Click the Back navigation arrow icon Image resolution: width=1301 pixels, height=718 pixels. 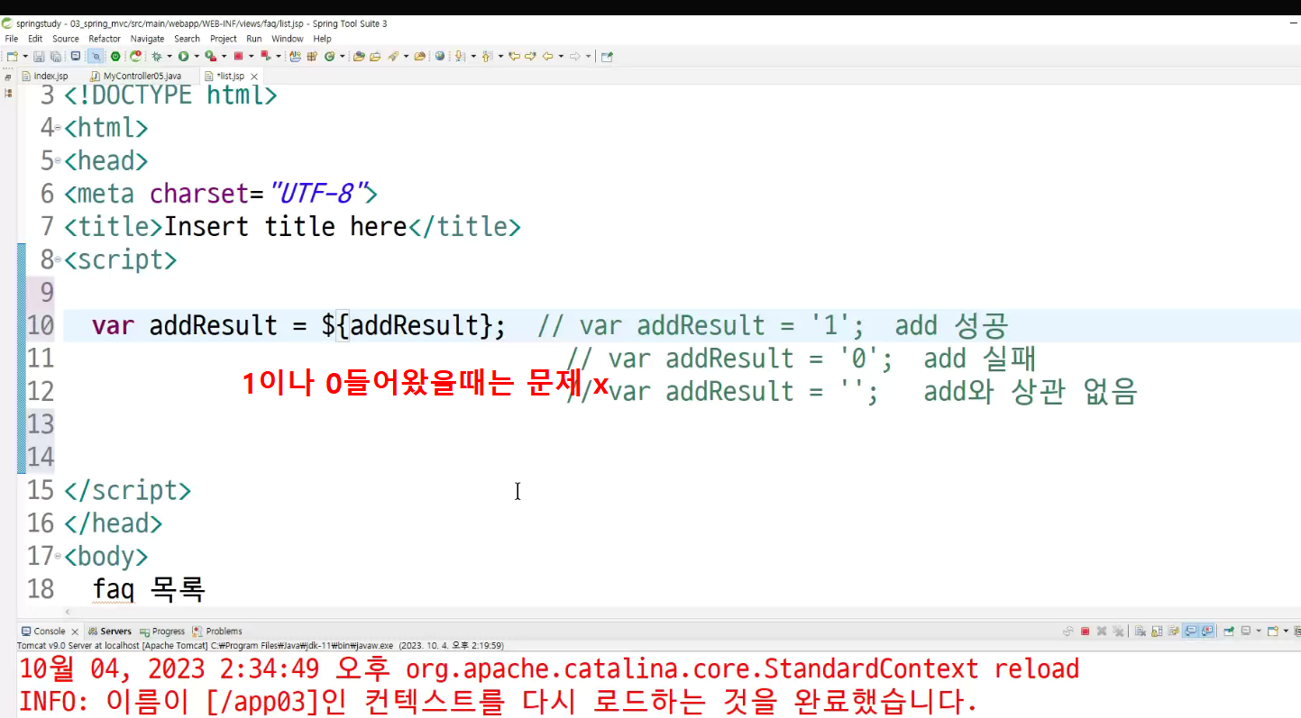547,56
